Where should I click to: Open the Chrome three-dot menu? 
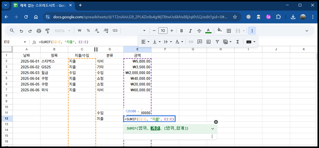pyautogui.click(x=313, y=17)
